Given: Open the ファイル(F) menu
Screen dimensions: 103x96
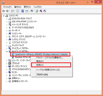Looking at the screenshot, I should (7, 7).
